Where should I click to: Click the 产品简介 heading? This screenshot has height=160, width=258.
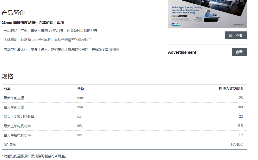(13, 13)
